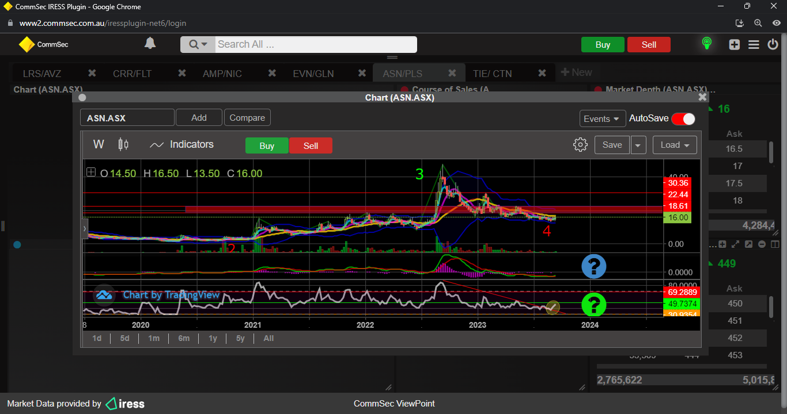Open the Events dropdown
Screen dimensions: 787x414
click(x=603, y=118)
